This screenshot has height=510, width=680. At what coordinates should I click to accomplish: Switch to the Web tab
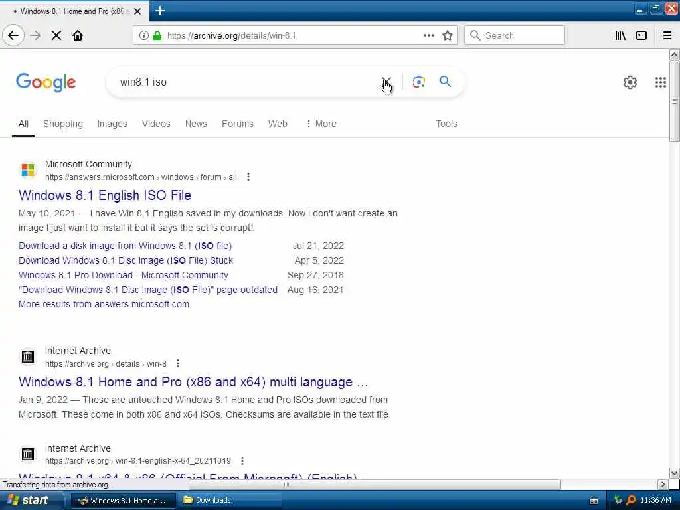point(278,124)
